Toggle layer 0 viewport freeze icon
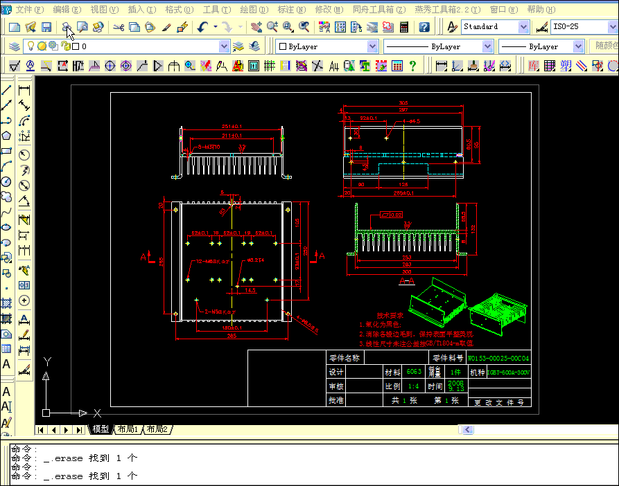This screenshot has width=619, height=486. 53,46
